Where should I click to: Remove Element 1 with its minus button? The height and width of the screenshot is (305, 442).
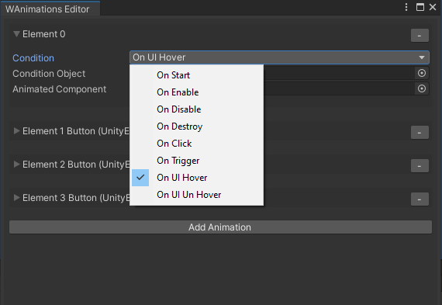[420, 133]
